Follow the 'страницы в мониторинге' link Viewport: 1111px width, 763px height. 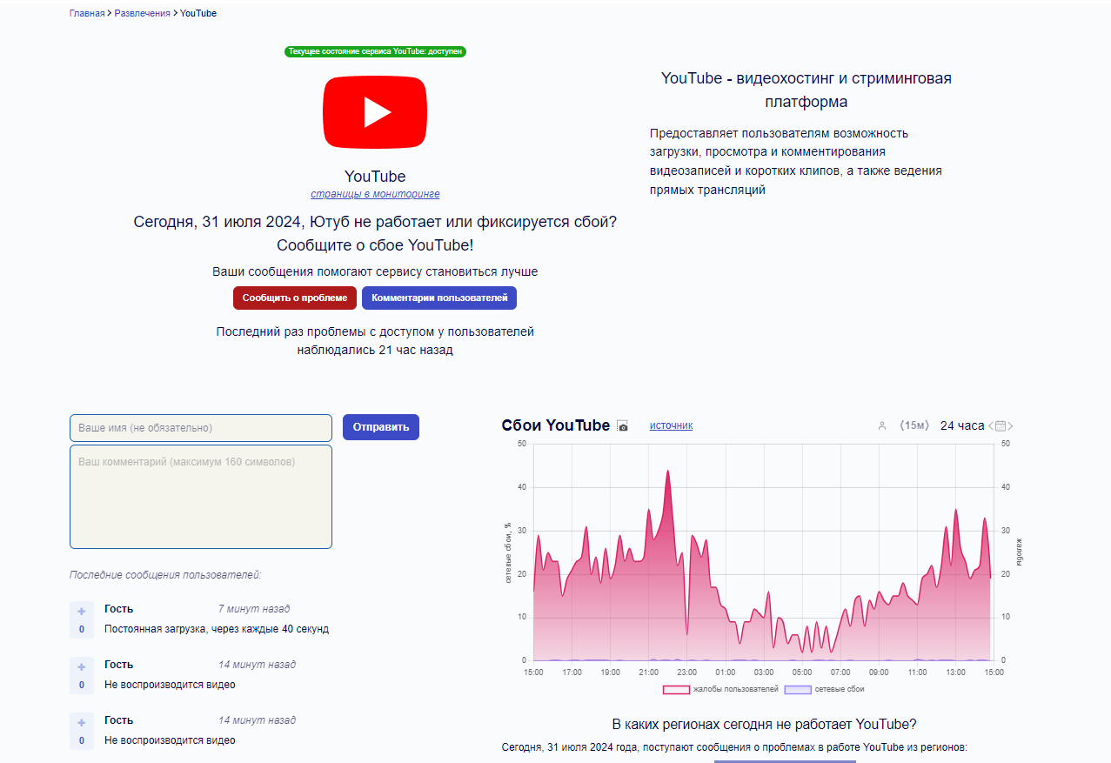tap(375, 194)
